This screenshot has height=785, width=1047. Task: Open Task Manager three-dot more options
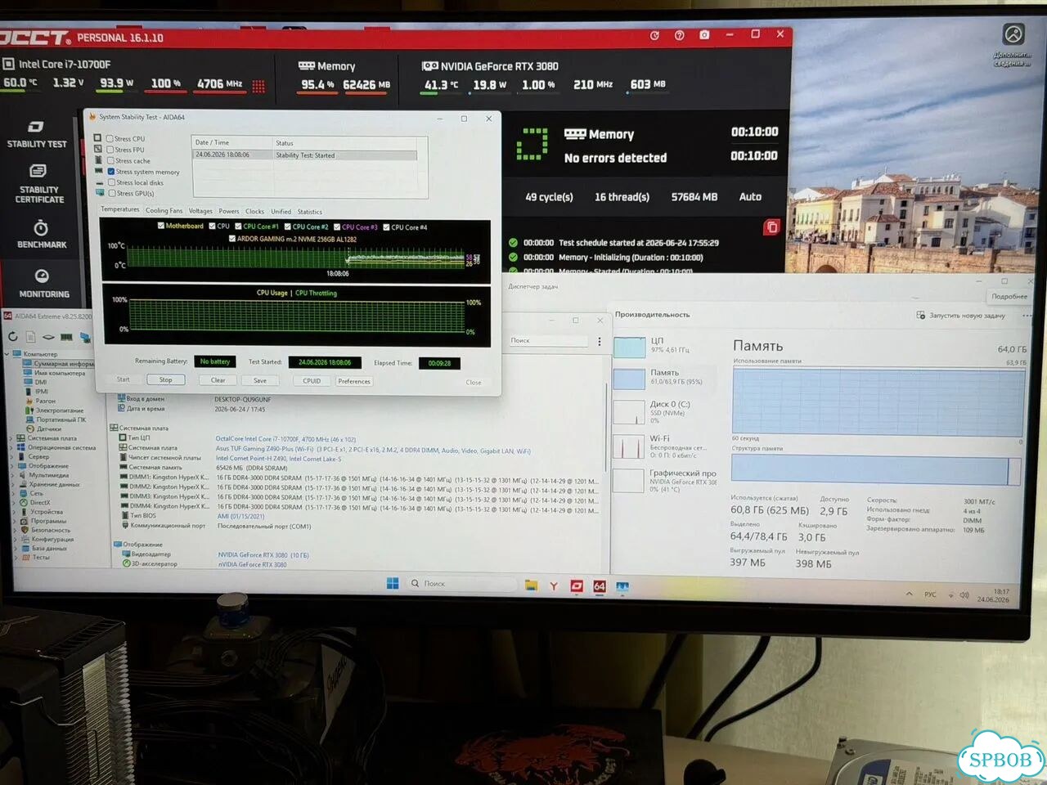(1027, 316)
